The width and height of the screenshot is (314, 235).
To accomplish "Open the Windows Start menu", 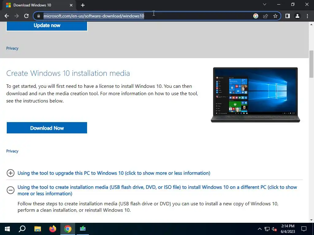I will (7, 229).
